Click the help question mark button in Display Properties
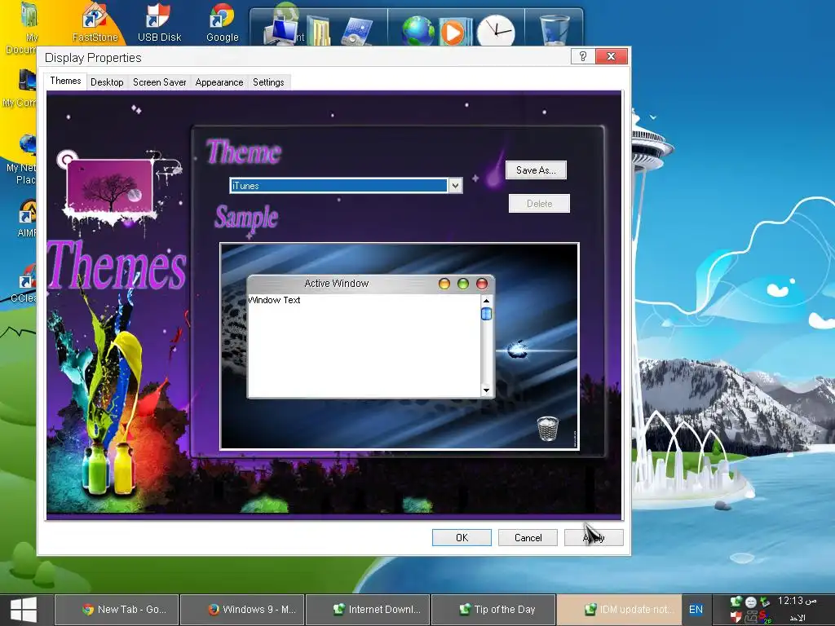Viewport: 835px width, 626px height. click(x=583, y=56)
